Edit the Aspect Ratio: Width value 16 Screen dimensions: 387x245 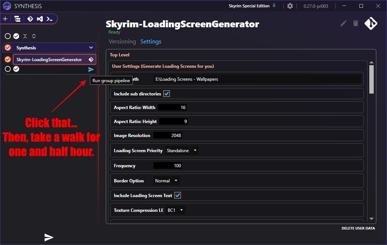(x=172, y=108)
